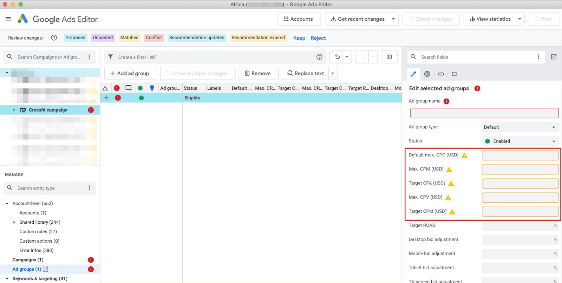Viewport: 562px width, 283px height.
Task: Open Get recent changes dropdown arrow
Action: [x=393, y=19]
